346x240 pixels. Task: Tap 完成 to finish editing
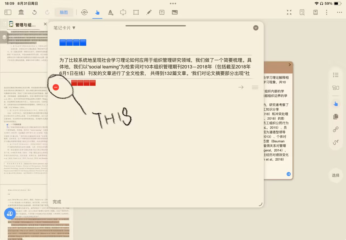pos(57,202)
